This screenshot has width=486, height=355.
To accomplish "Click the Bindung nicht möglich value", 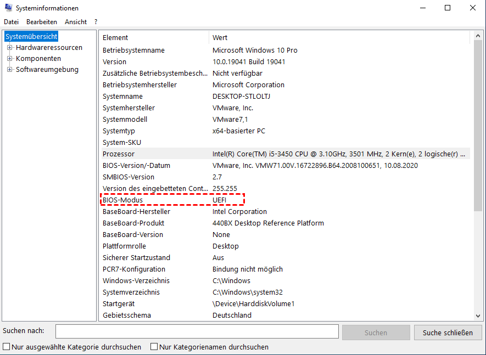I will click(x=248, y=269).
